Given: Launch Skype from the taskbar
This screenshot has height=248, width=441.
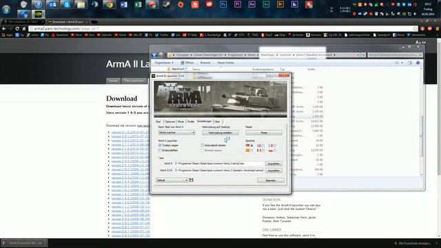Looking at the screenshot, I should (x=66, y=5).
